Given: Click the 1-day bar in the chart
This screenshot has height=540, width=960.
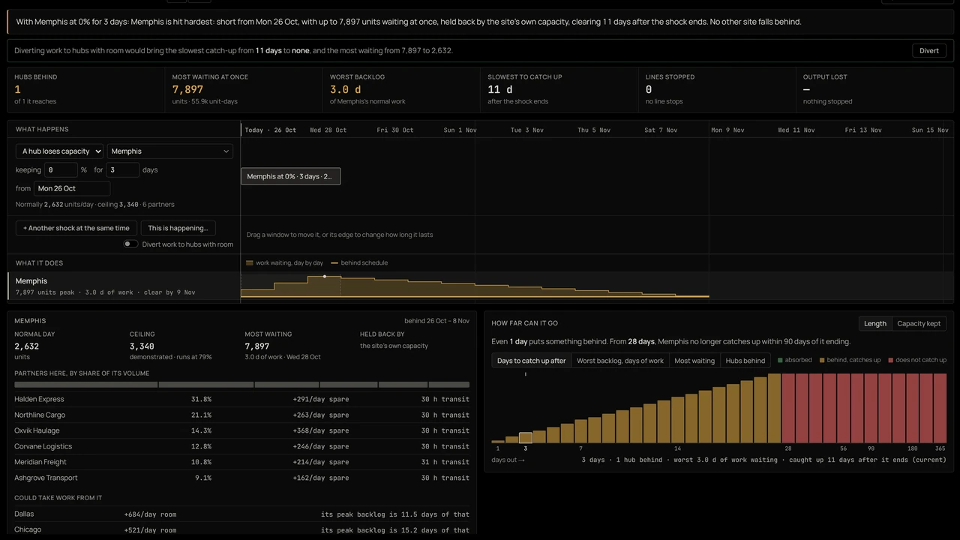Looking at the screenshot, I should click(x=498, y=442).
